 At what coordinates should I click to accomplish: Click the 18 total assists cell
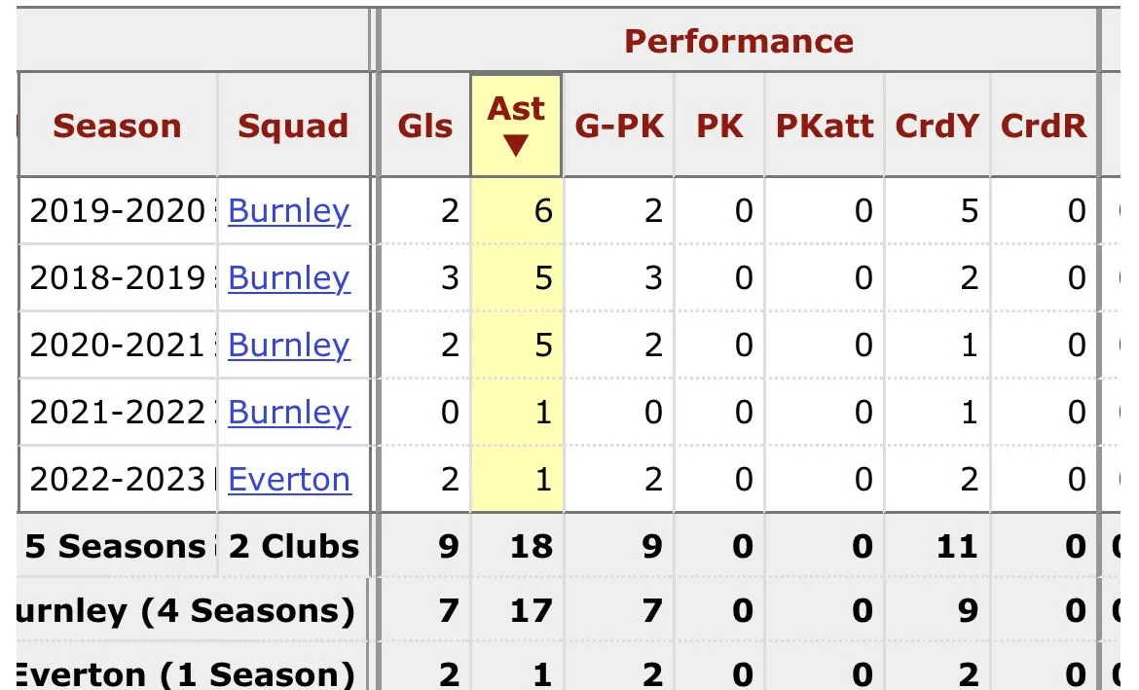click(531, 546)
